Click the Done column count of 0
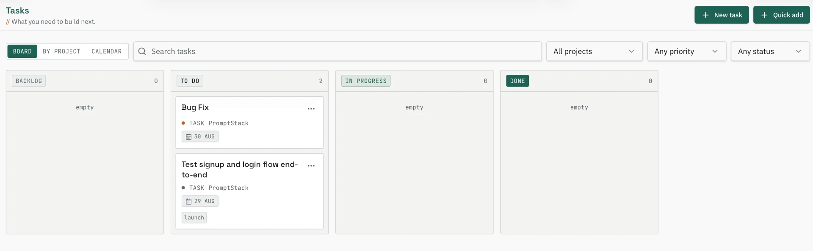This screenshot has width=813, height=251. point(650,81)
